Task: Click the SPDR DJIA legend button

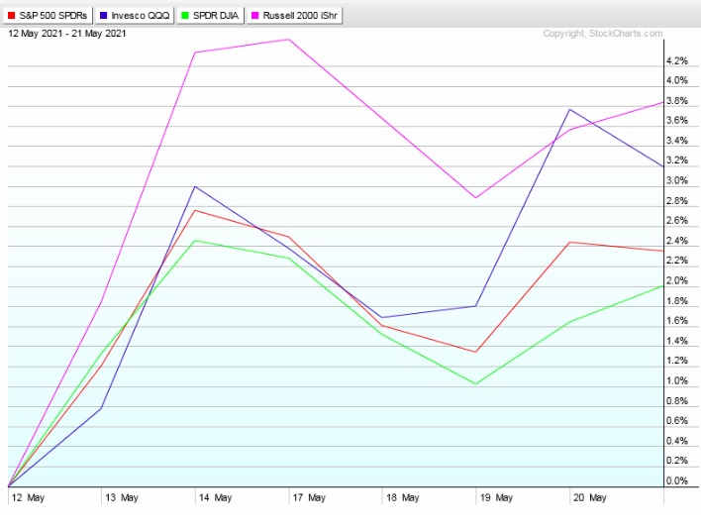Action: pos(211,16)
